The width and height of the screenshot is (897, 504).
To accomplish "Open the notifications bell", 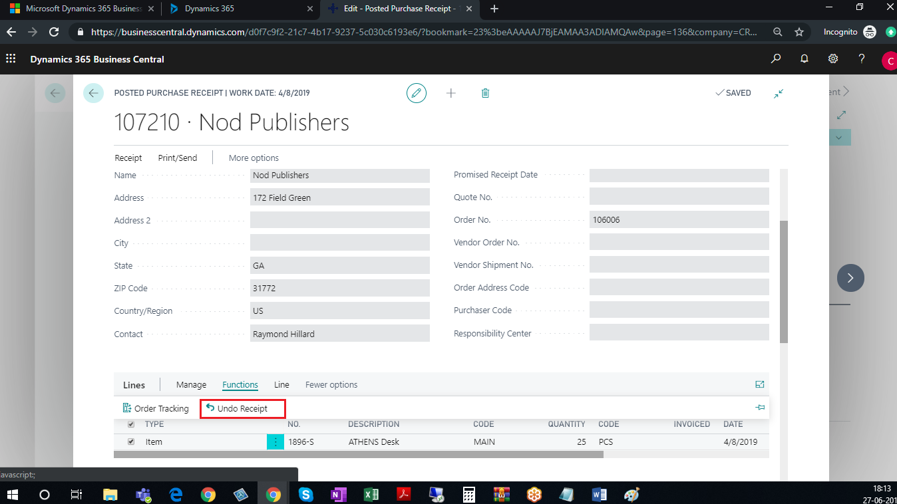I will click(804, 59).
